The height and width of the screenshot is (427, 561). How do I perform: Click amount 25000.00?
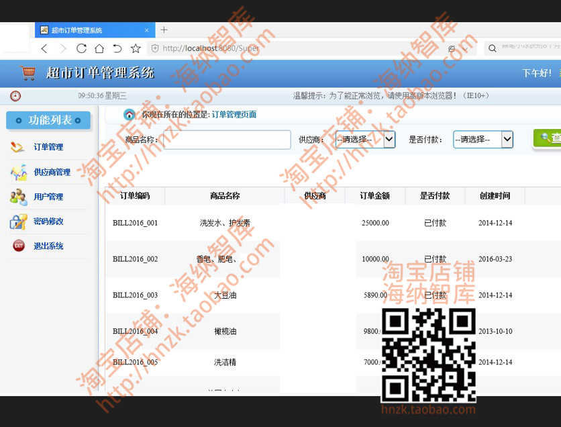pos(375,223)
